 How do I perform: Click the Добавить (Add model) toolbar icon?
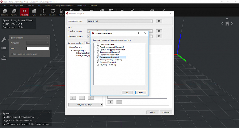pos(5,12)
